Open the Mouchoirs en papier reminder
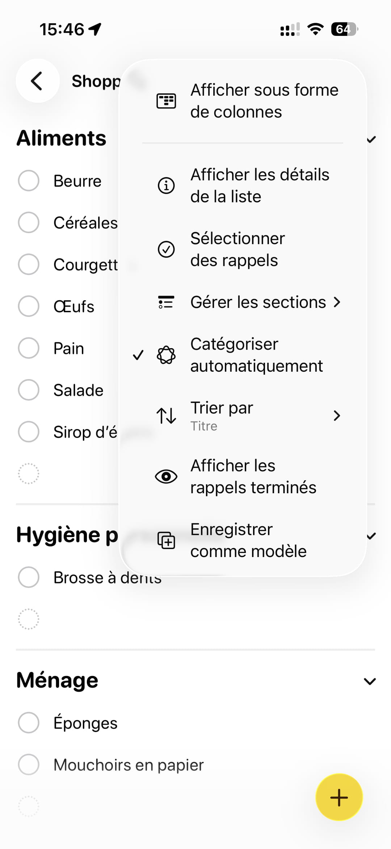 [129, 765]
